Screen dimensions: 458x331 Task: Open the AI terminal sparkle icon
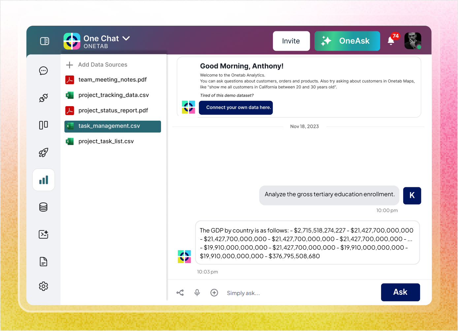pos(44,234)
